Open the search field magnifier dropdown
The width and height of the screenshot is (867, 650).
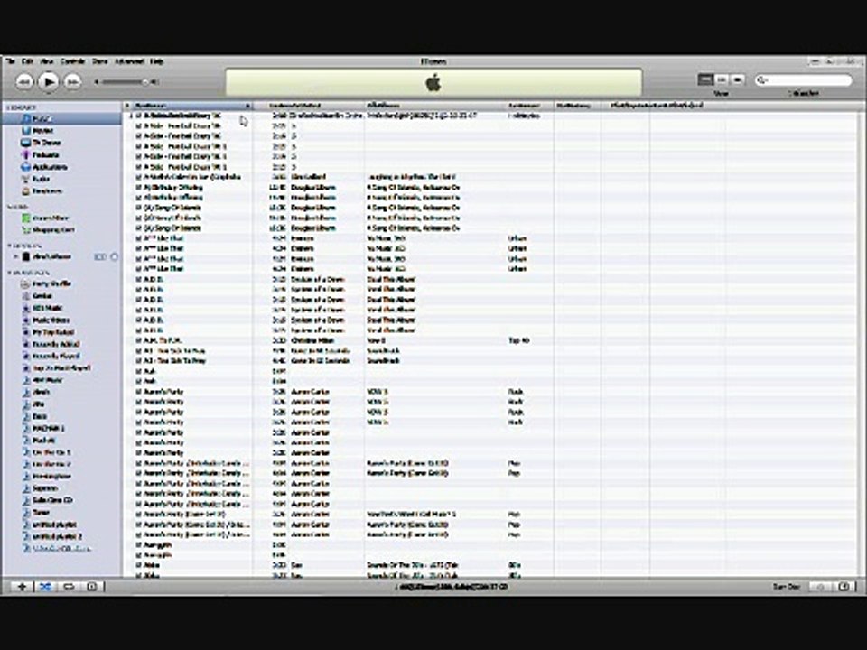click(762, 80)
